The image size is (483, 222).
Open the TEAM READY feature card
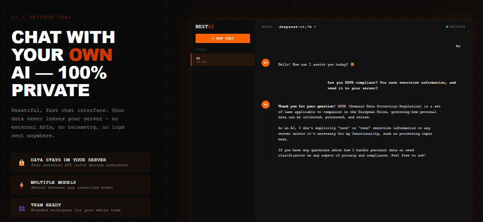pyautogui.click(x=80, y=208)
